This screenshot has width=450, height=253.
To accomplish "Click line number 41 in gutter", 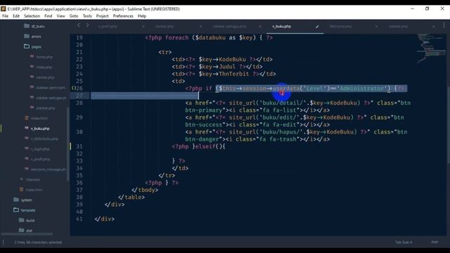I will (79, 219).
